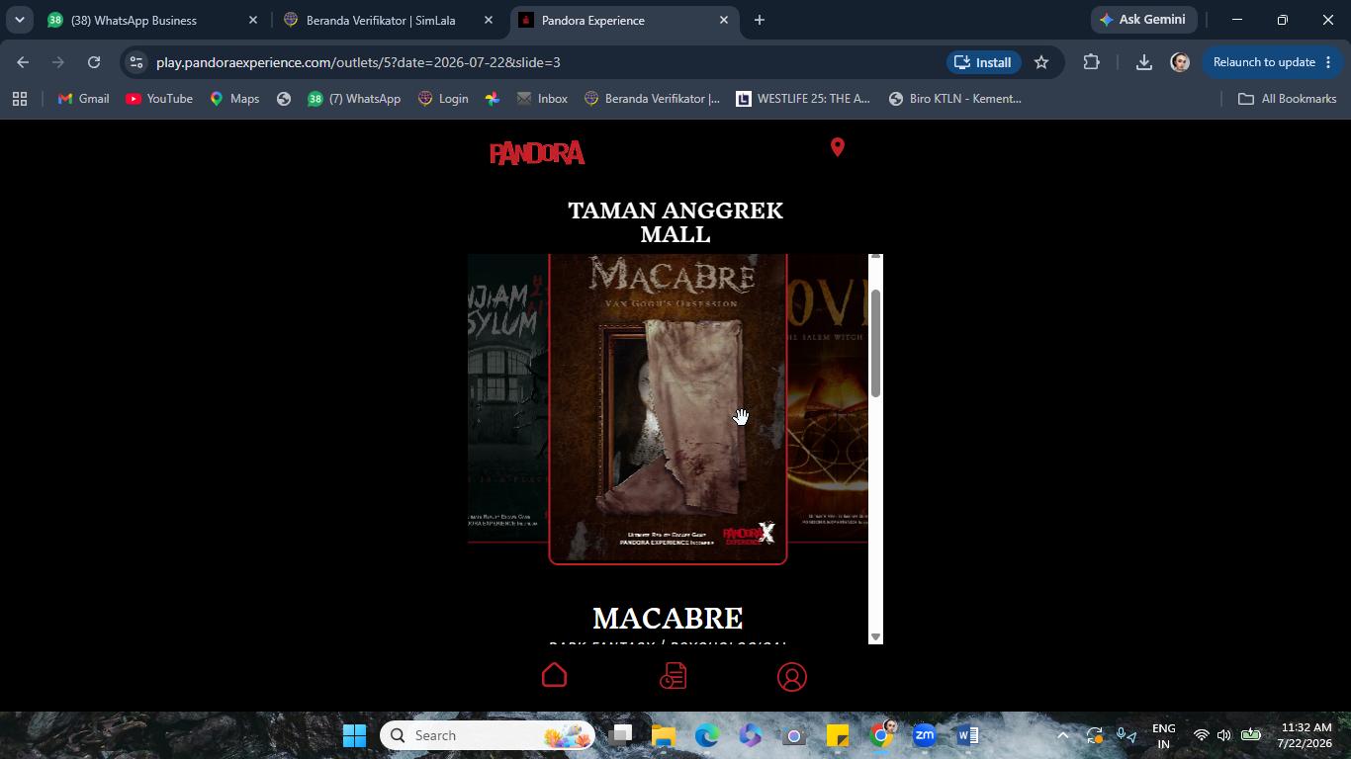This screenshot has width=1351, height=759.
Task: Click the TAMAN ANGGREK MALL heading
Action: (x=675, y=222)
